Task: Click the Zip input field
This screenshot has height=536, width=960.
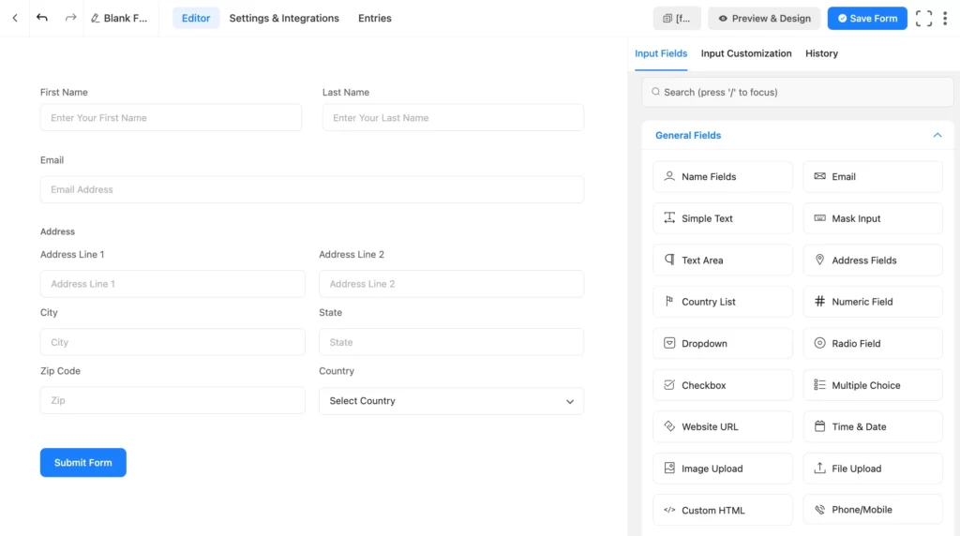Action: pyautogui.click(x=172, y=400)
